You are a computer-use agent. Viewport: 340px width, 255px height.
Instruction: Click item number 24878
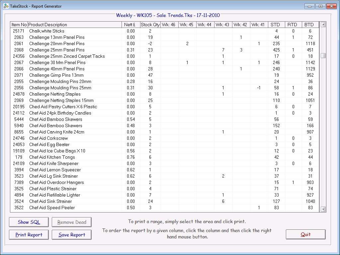pyautogui.click(x=19, y=94)
